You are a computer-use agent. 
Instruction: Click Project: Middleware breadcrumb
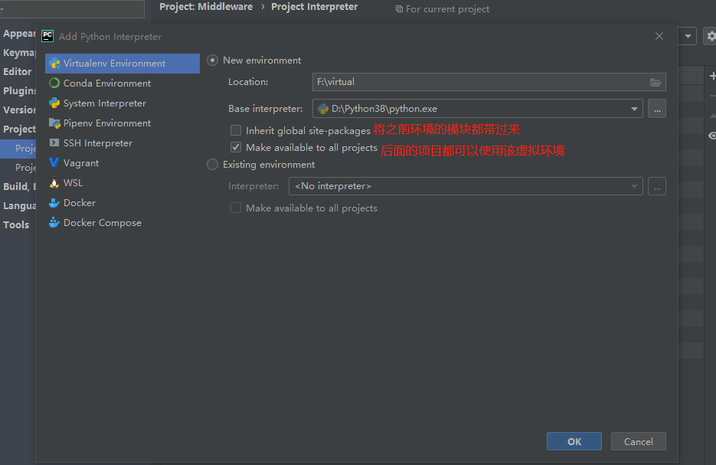coord(206,7)
